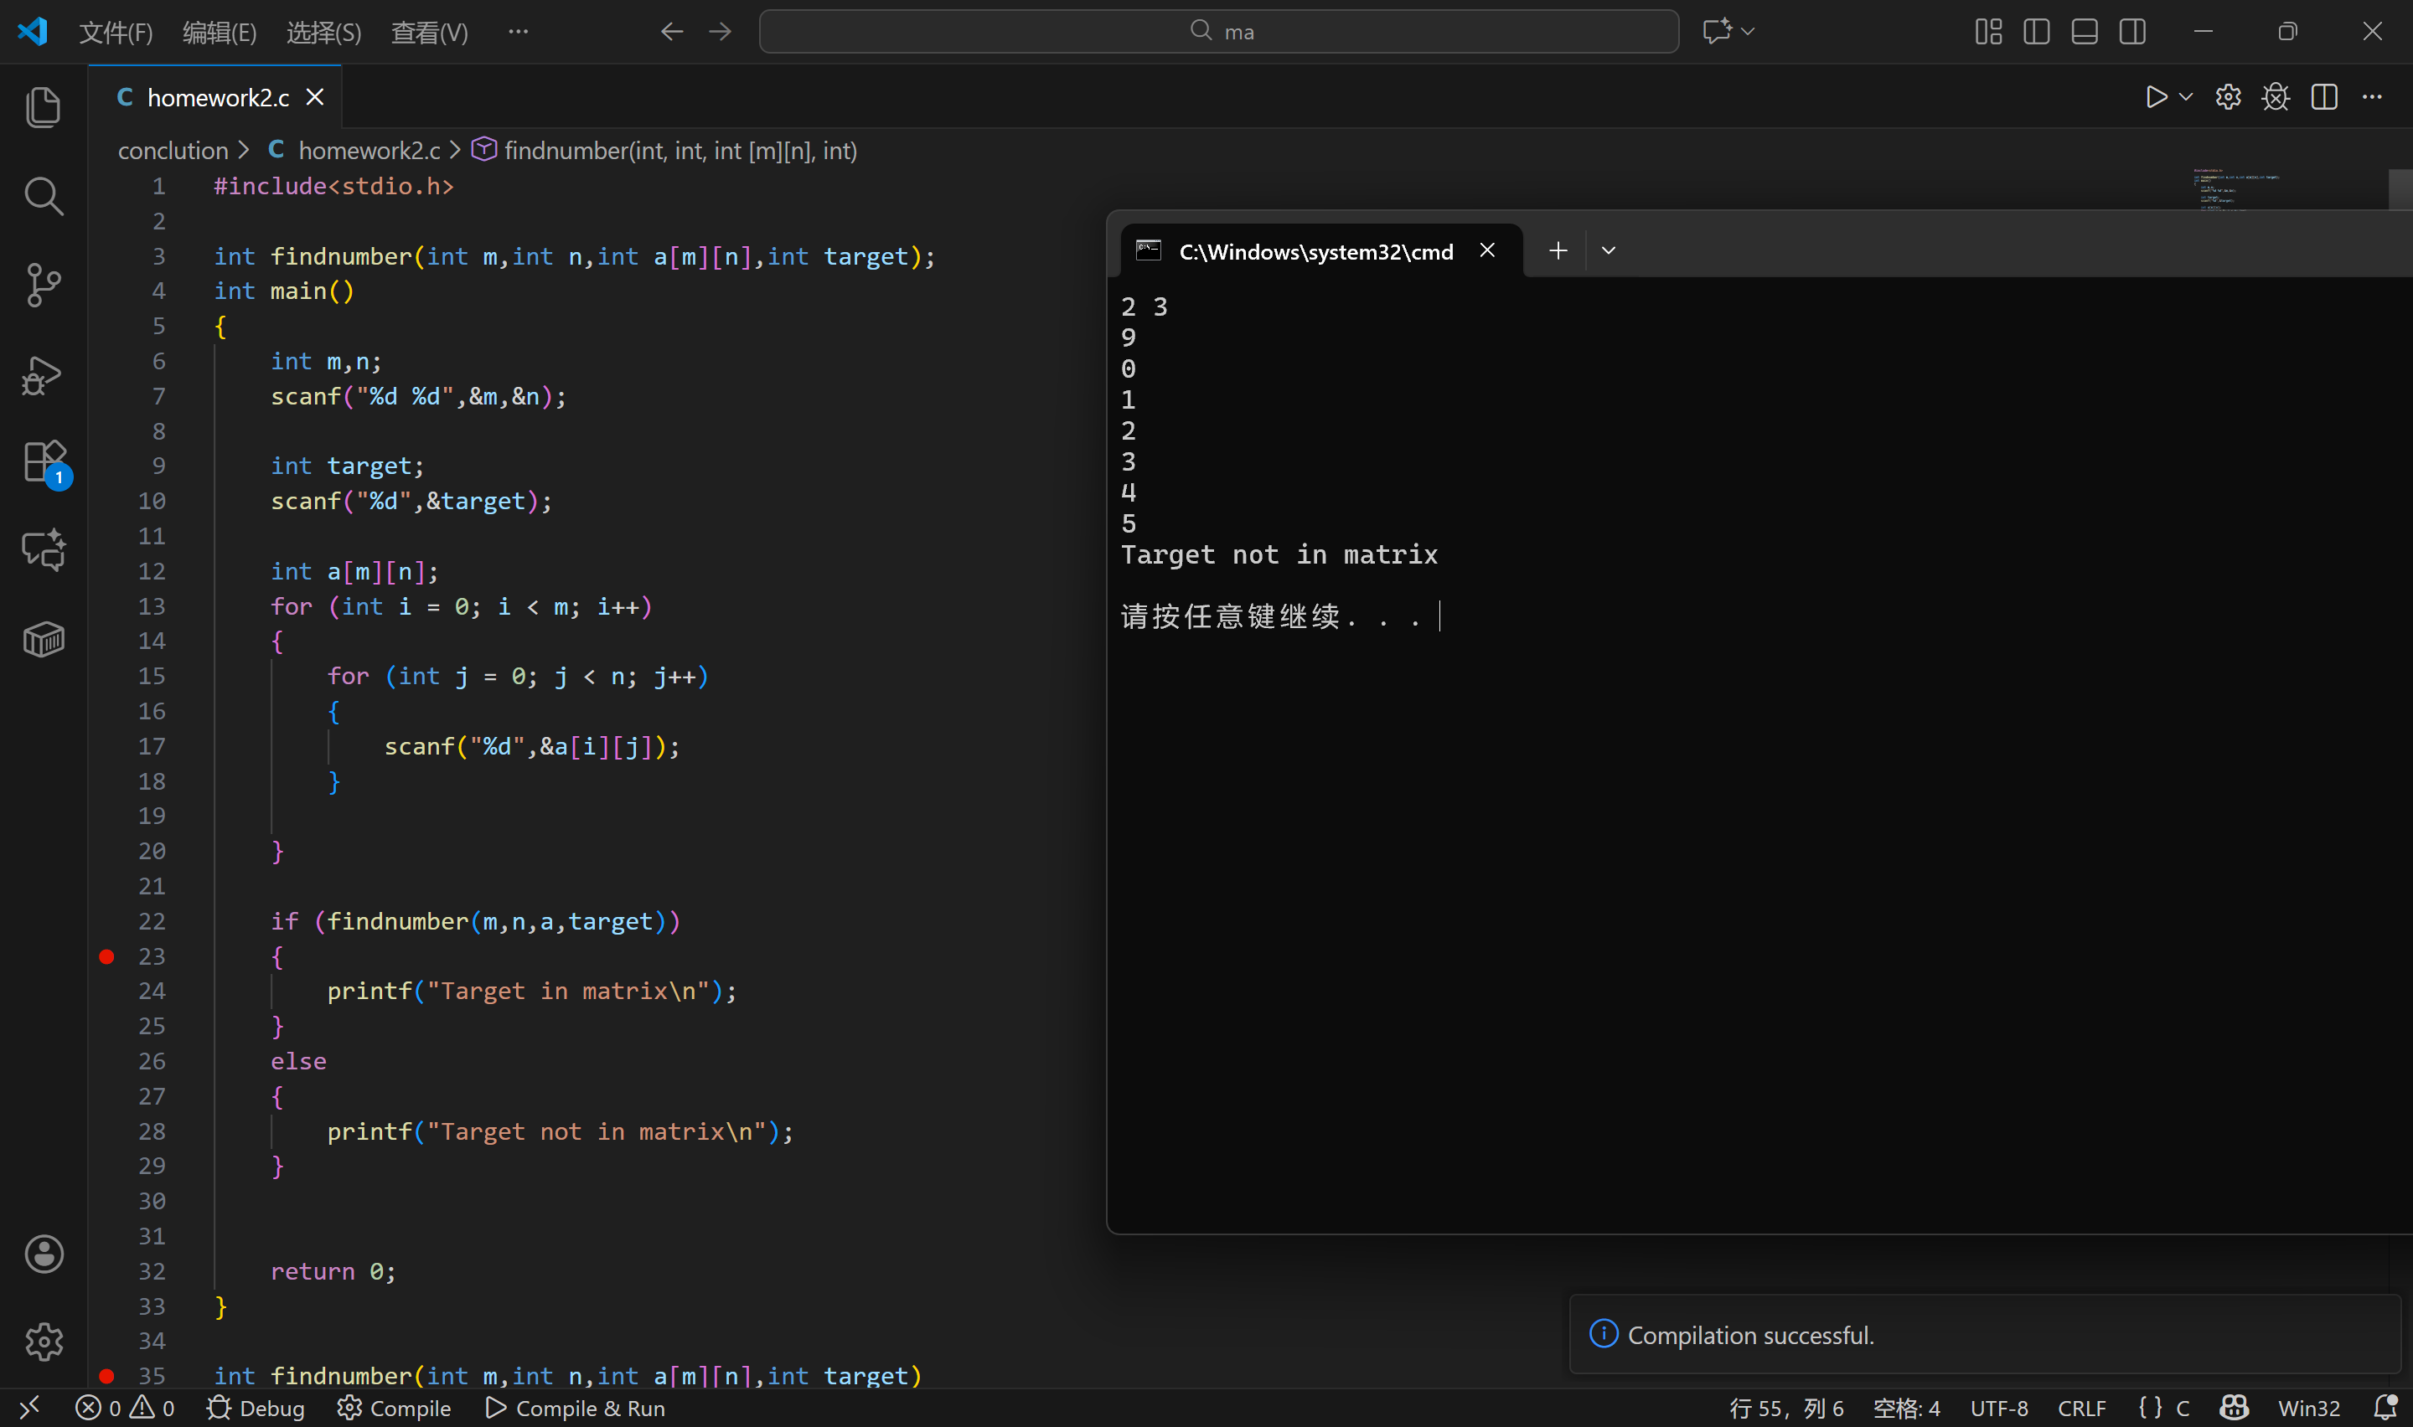Open the Search view in sidebar
2413x1427 pixels.
44,195
